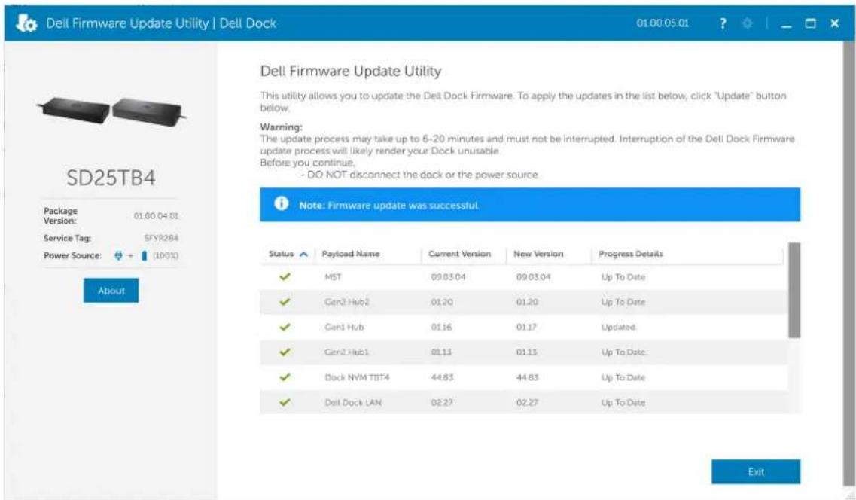Click the Exit button

tap(756, 471)
